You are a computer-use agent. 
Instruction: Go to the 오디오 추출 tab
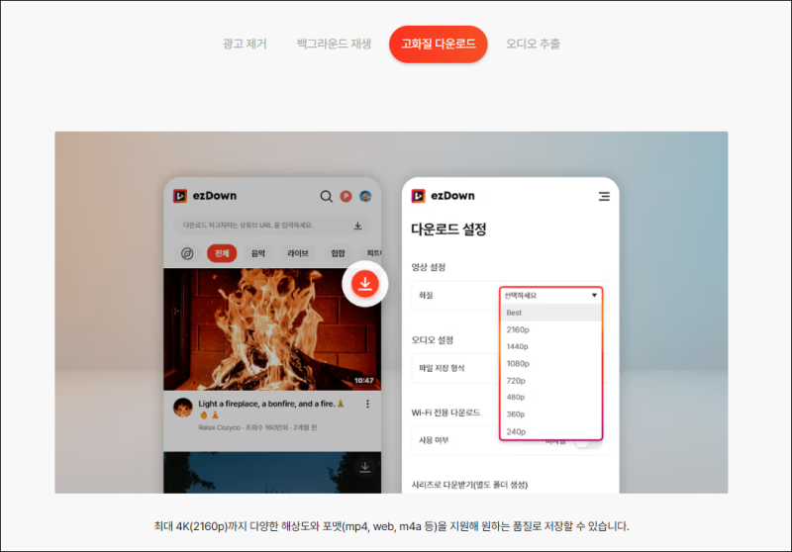533,44
